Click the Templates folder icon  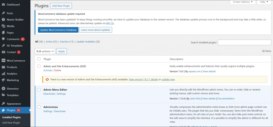[3, 95]
